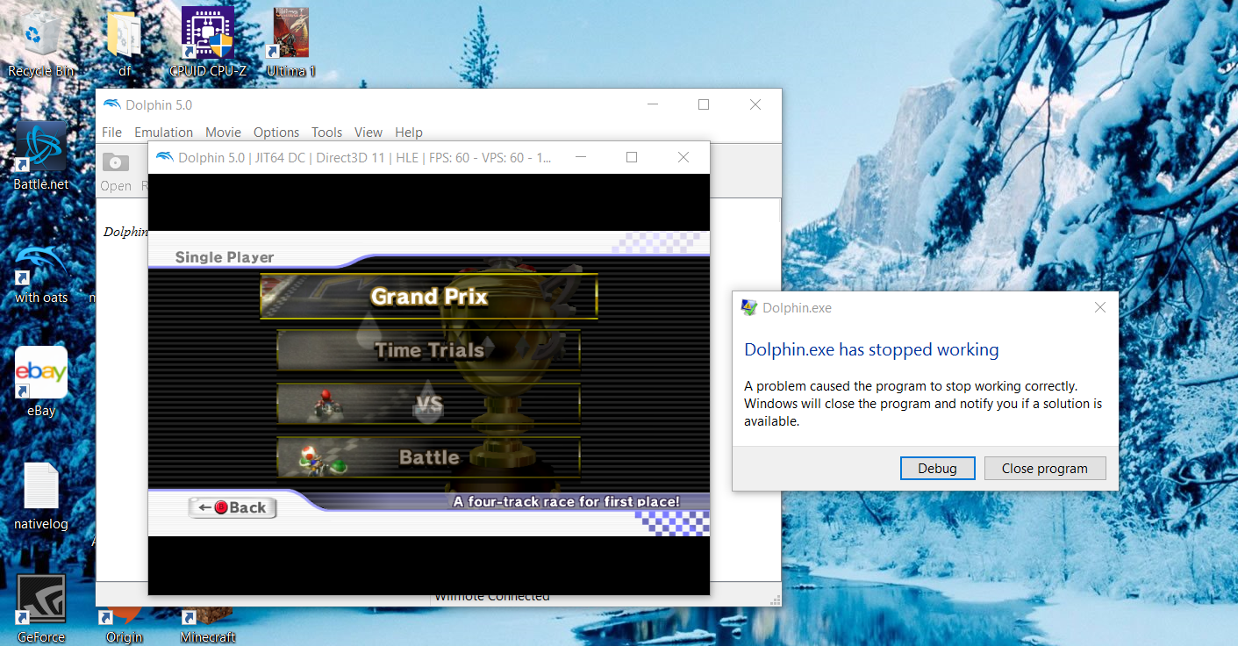This screenshot has height=646, width=1238.
Task: Select VS mode in the game menu
Action: 429,404
